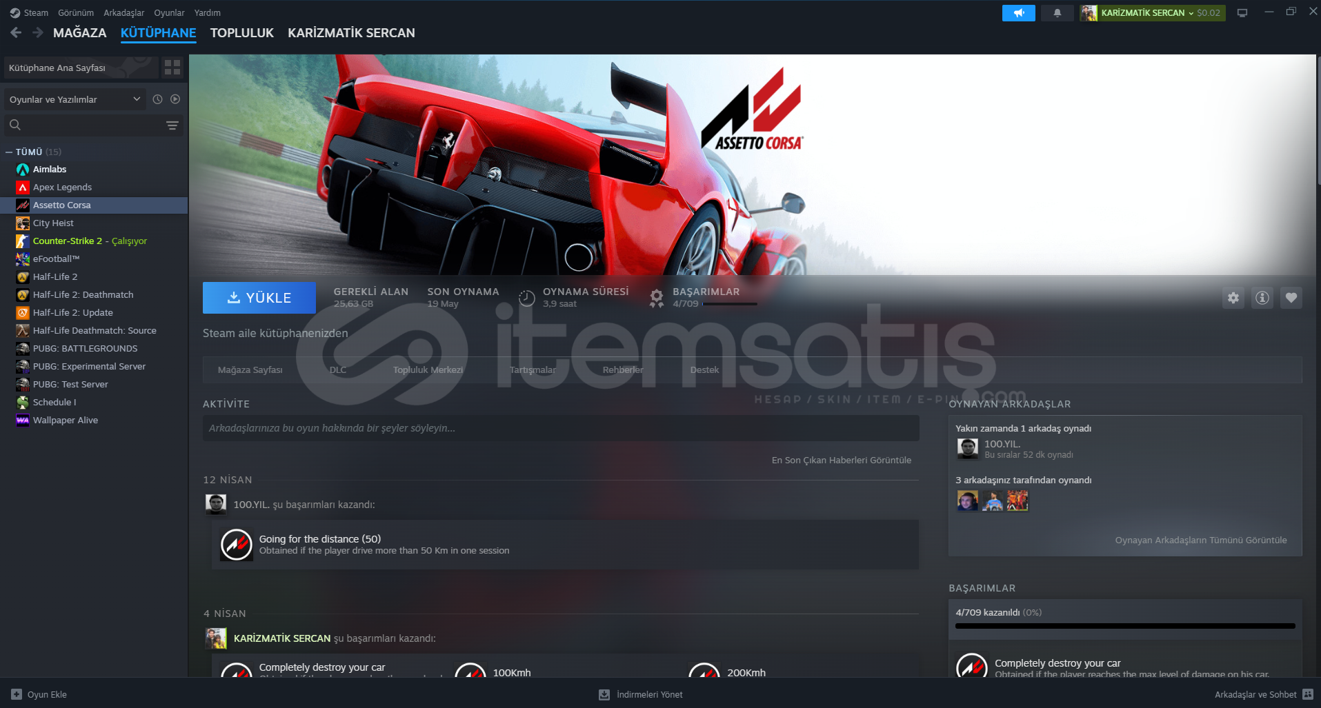Click the Wallpaper Alive icon

[x=23, y=420]
